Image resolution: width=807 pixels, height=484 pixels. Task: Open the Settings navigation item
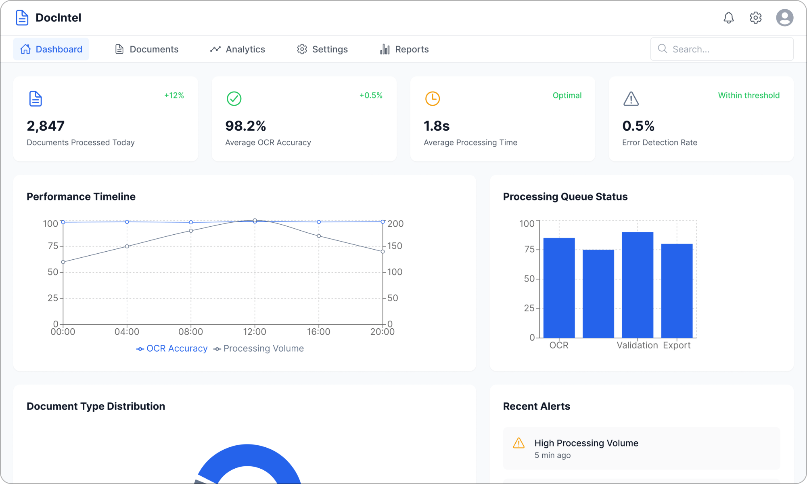[x=322, y=49]
